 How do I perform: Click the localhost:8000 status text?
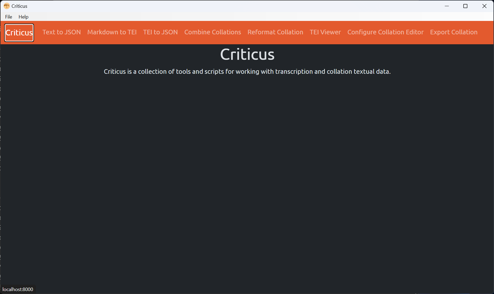point(18,289)
